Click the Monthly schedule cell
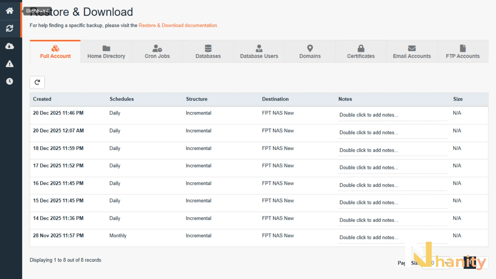Image resolution: width=496 pixels, height=279 pixels. pos(118,236)
